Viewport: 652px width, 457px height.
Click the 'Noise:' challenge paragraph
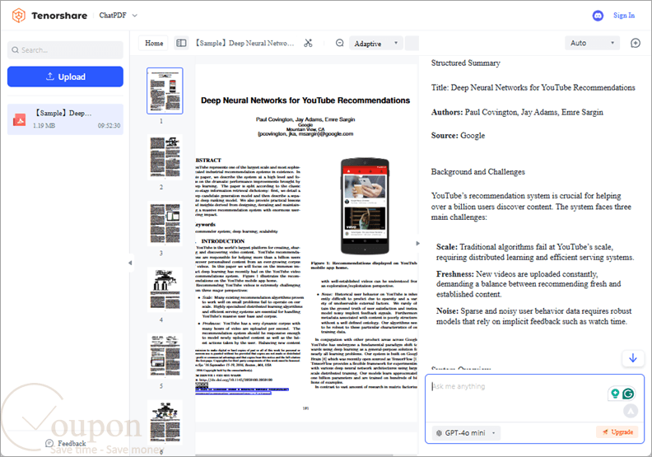(533, 316)
